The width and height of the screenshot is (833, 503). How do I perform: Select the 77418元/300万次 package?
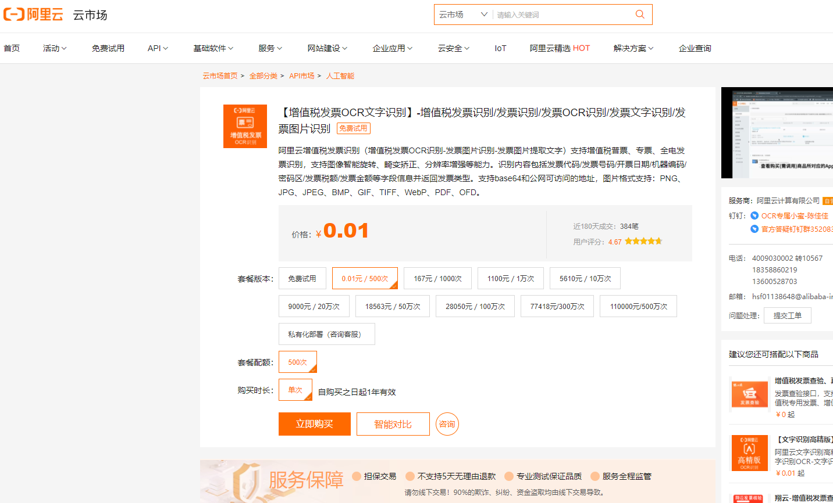click(557, 306)
